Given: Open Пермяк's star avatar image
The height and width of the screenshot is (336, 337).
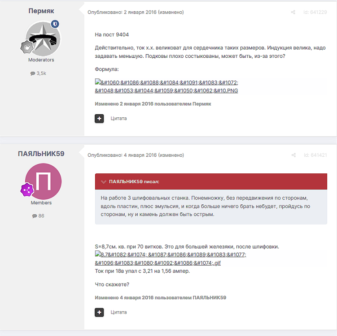Looking at the screenshot, I should [43, 39].
